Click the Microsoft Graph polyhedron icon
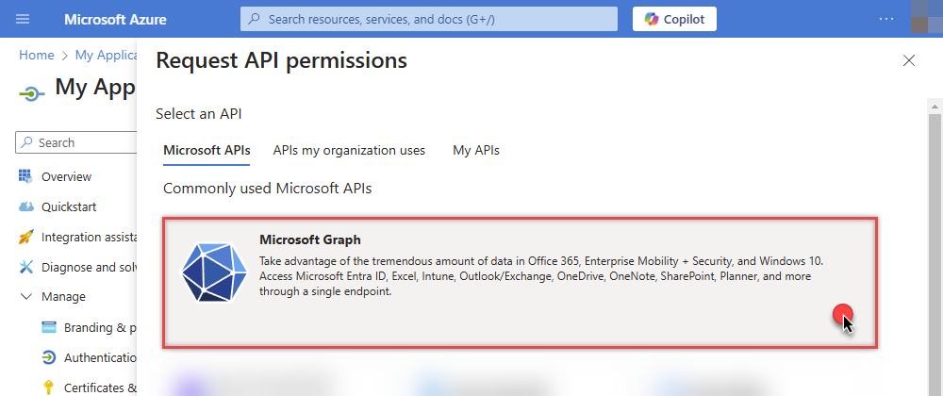The image size is (943, 396). (x=213, y=272)
